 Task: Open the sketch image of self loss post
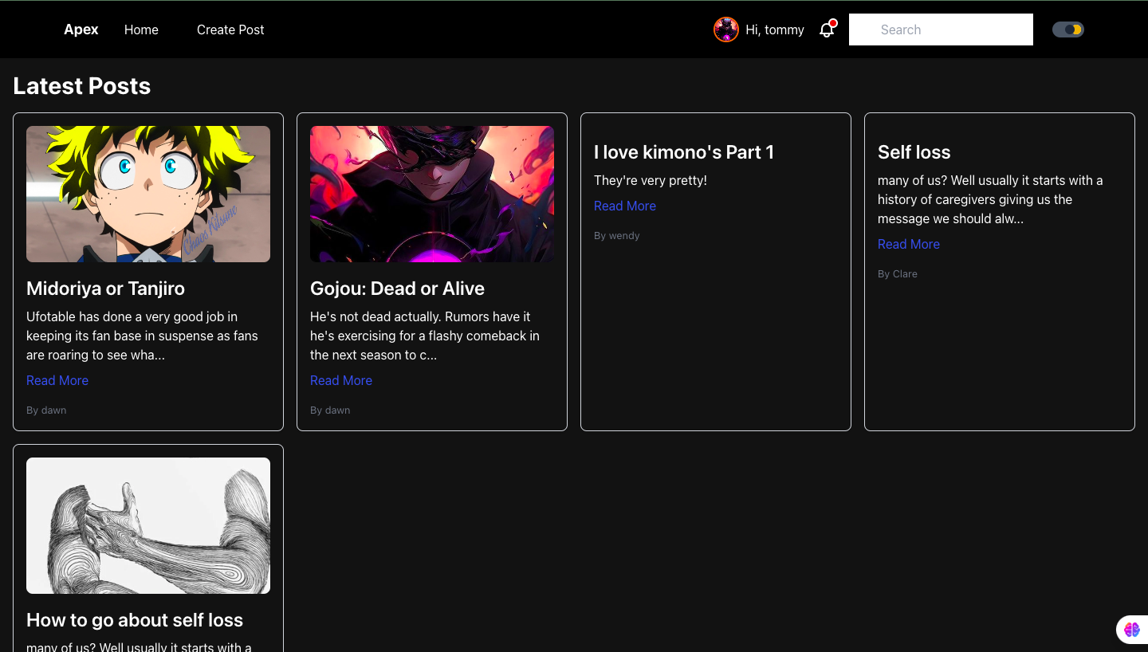click(148, 525)
